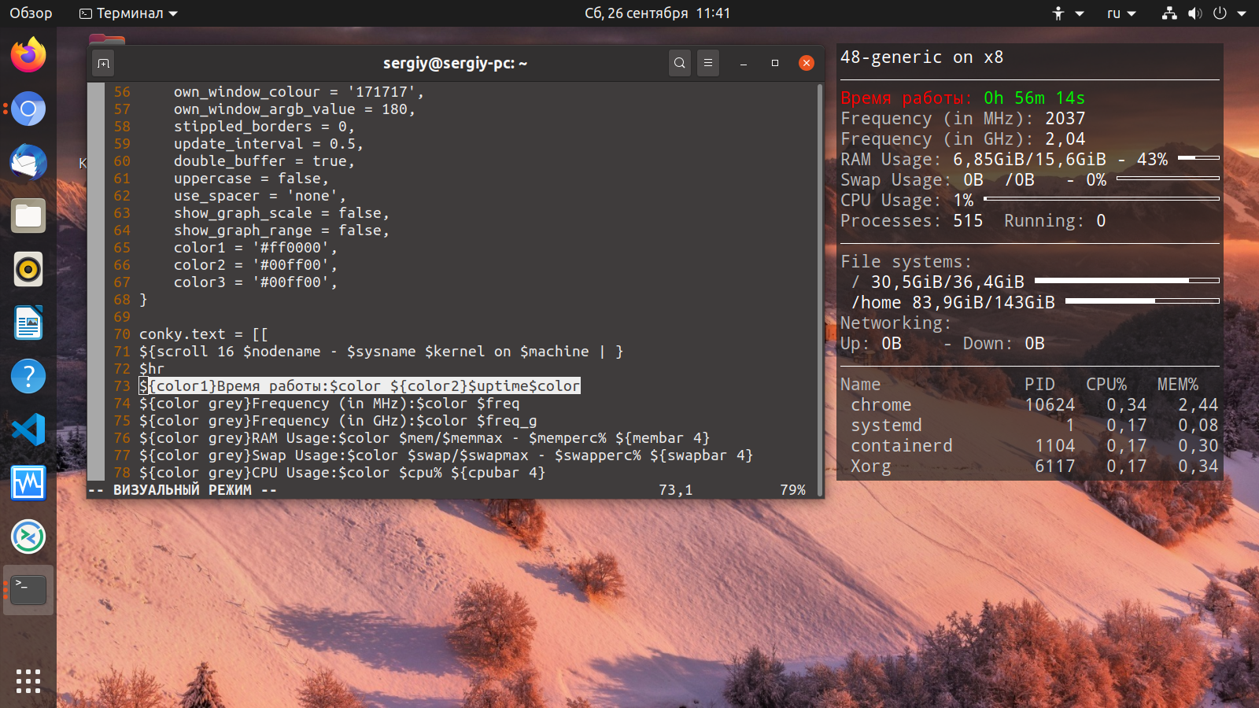Launch LibreOffice Writer from the dock
The width and height of the screenshot is (1259, 708).
pyautogui.click(x=28, y=323)
